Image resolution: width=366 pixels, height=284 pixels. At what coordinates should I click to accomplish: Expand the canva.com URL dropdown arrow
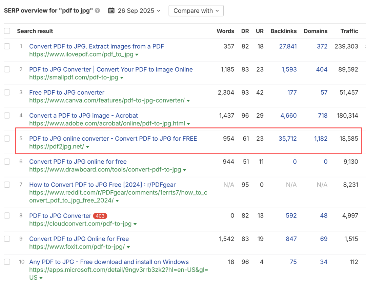coord(188,101)
